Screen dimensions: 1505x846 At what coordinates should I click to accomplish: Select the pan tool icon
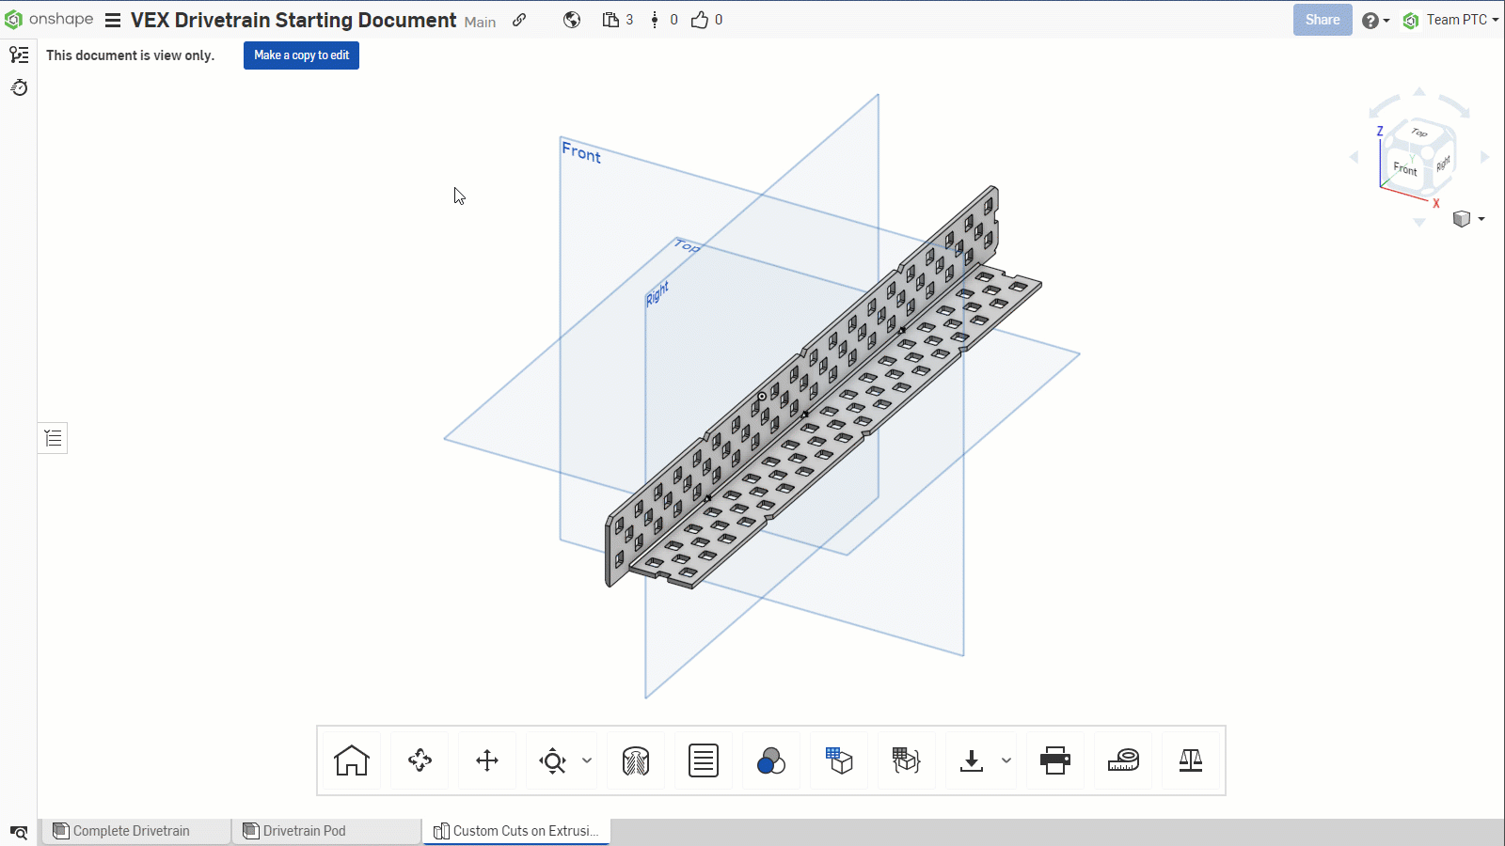tap(486, 760)
